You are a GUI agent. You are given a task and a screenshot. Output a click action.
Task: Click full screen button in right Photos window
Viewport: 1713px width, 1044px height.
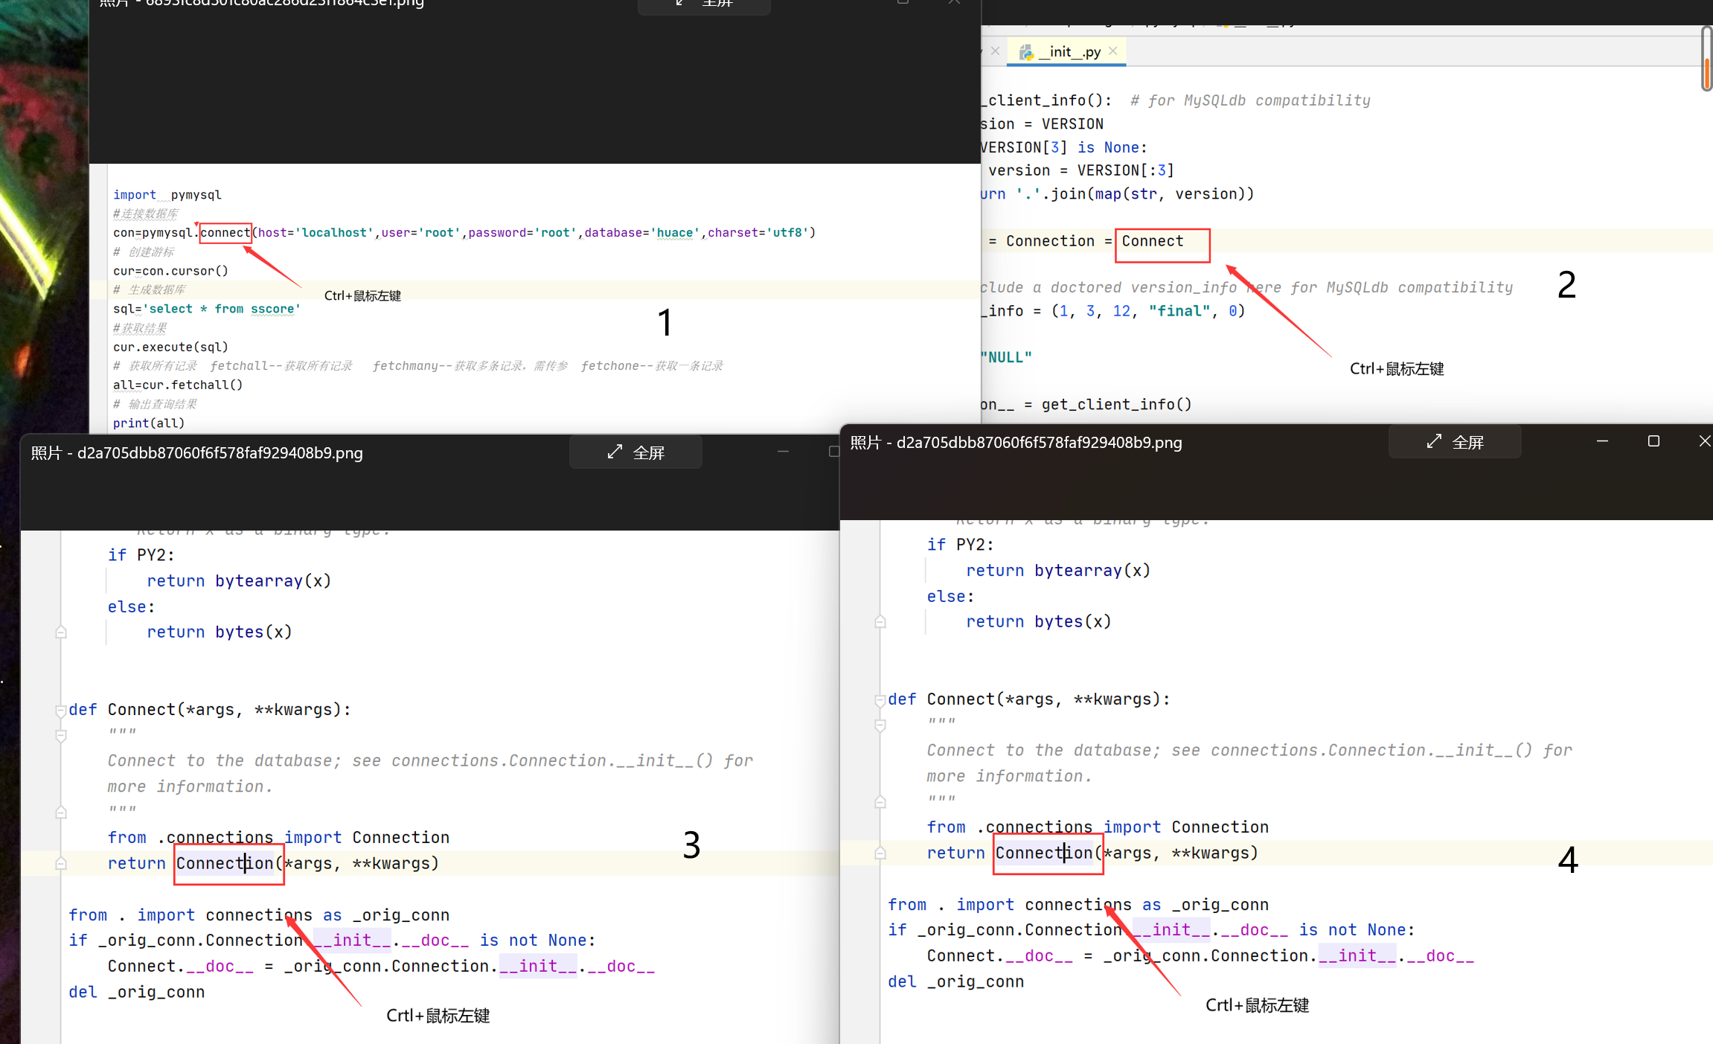coord(1455,442)
